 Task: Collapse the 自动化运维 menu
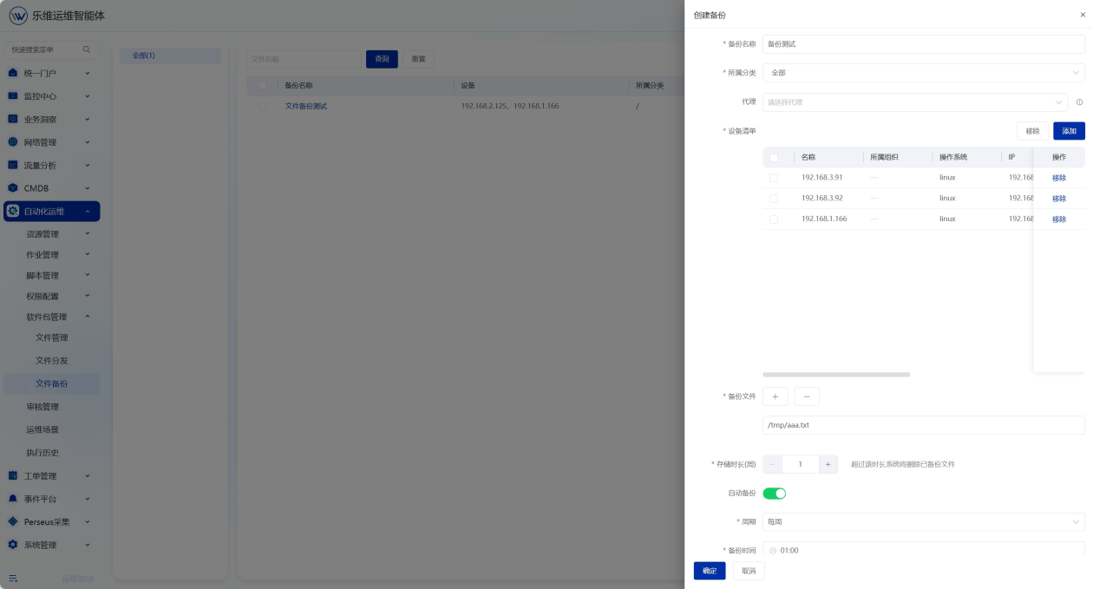coord(88,211)
